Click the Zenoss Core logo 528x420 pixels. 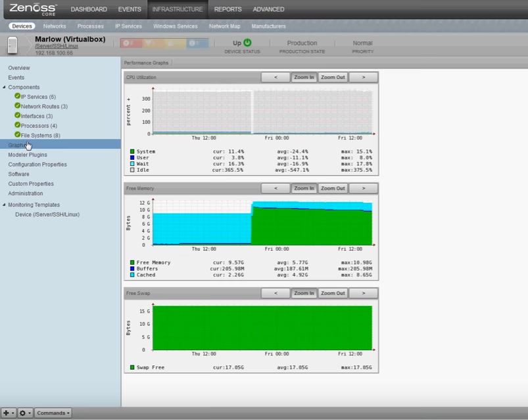tap(33, 9)
